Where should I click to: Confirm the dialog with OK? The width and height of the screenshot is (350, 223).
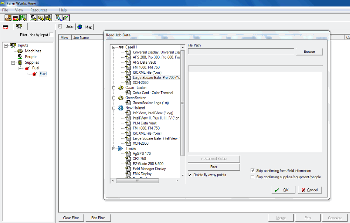(283, 190)
